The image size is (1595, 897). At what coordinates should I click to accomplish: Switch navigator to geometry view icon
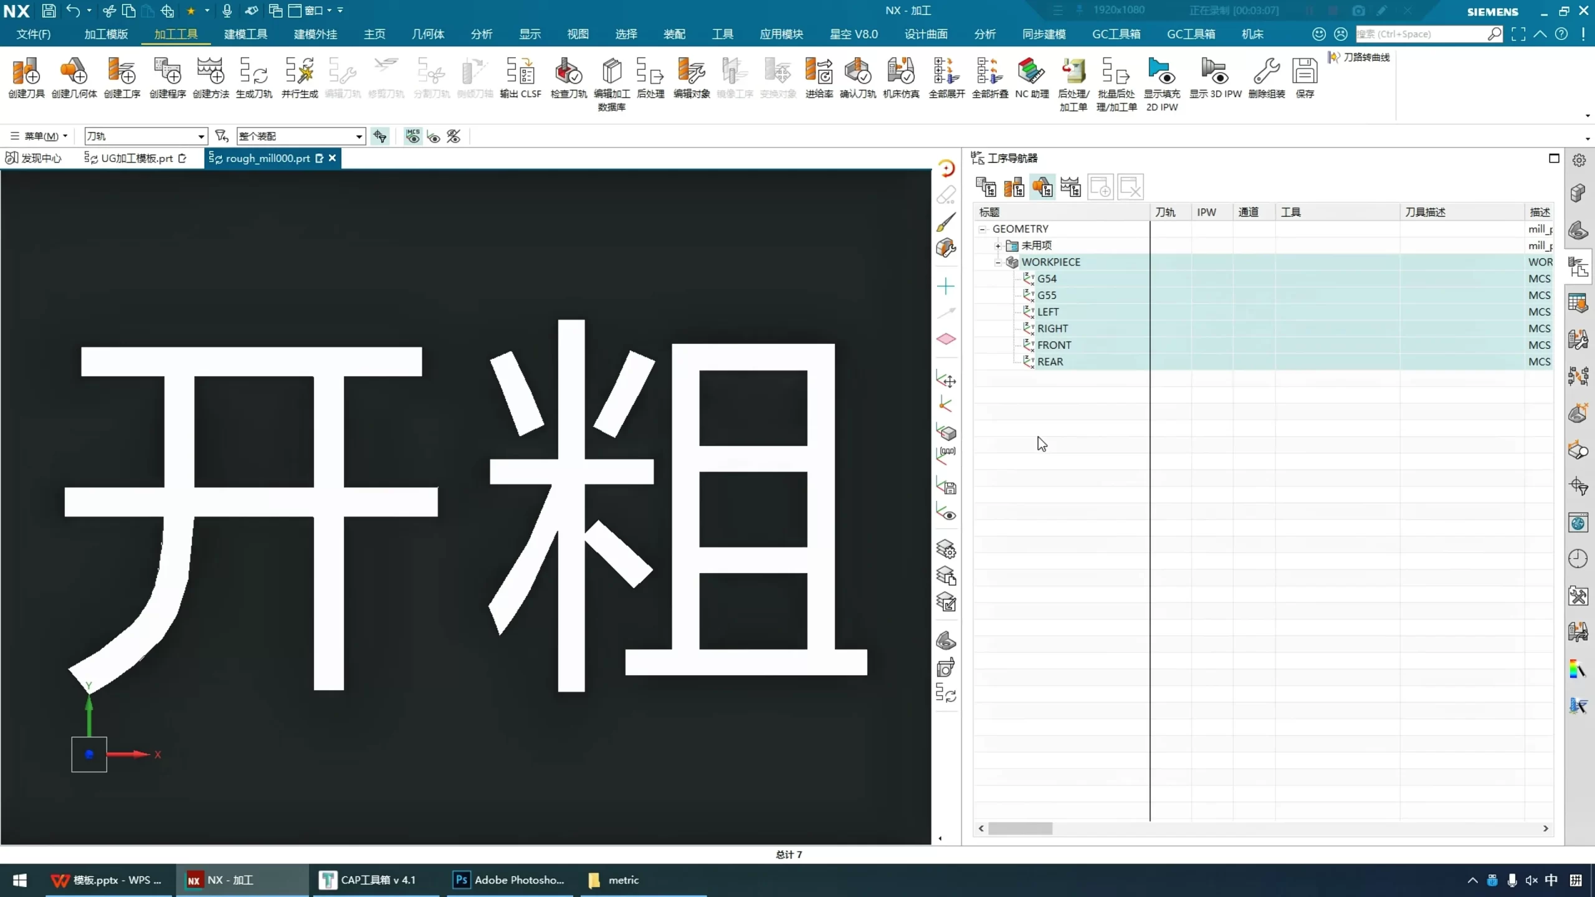point(1042,187)
